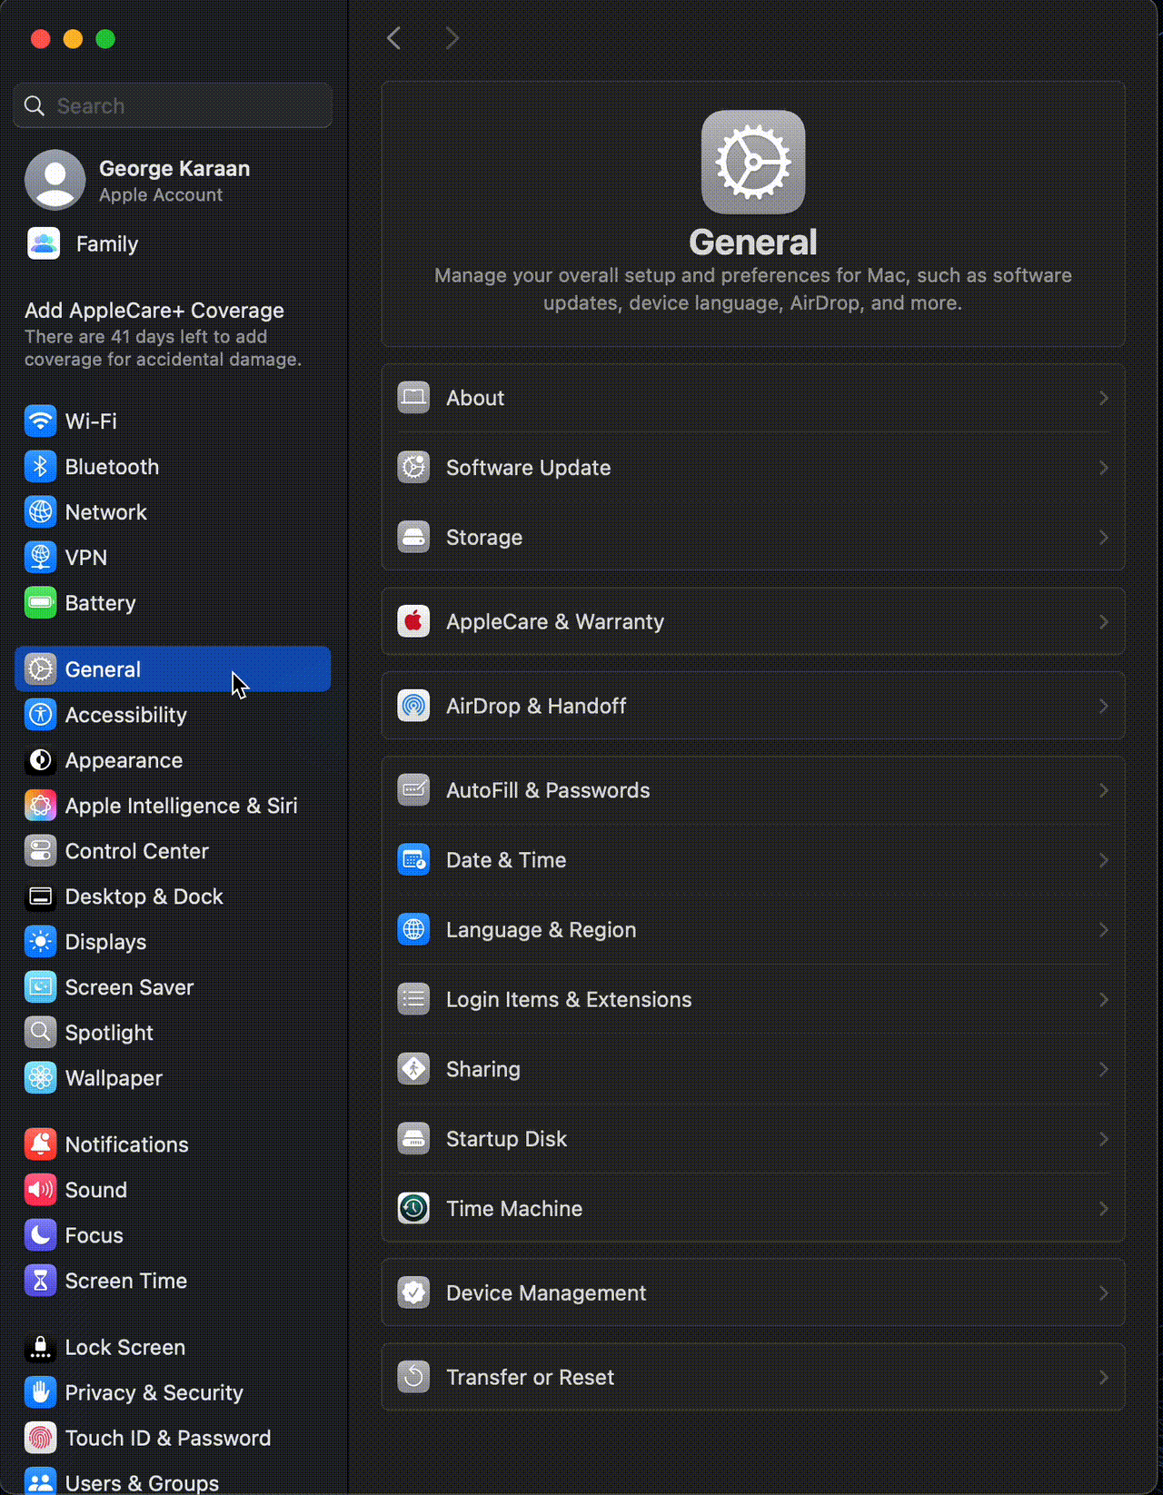Click the Accessibility icon
Viewport: 1163px width, 1495px height.
click(40, 715)
